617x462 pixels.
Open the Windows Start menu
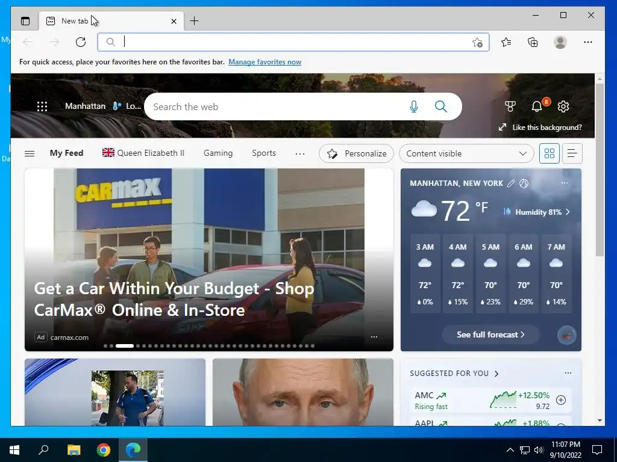[x=14, y=450]
